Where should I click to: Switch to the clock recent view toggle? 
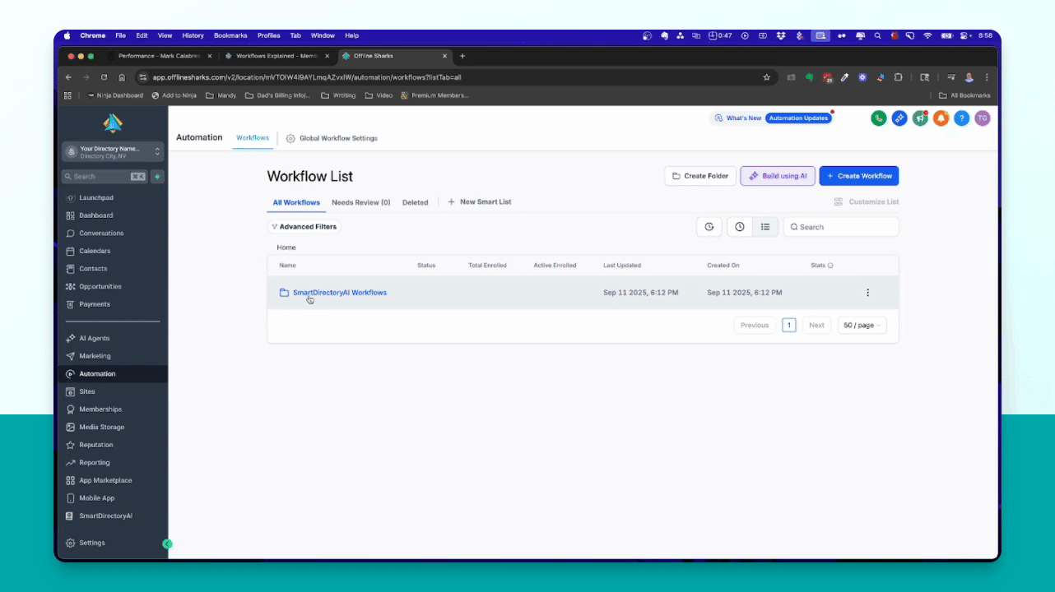(740, 227)
